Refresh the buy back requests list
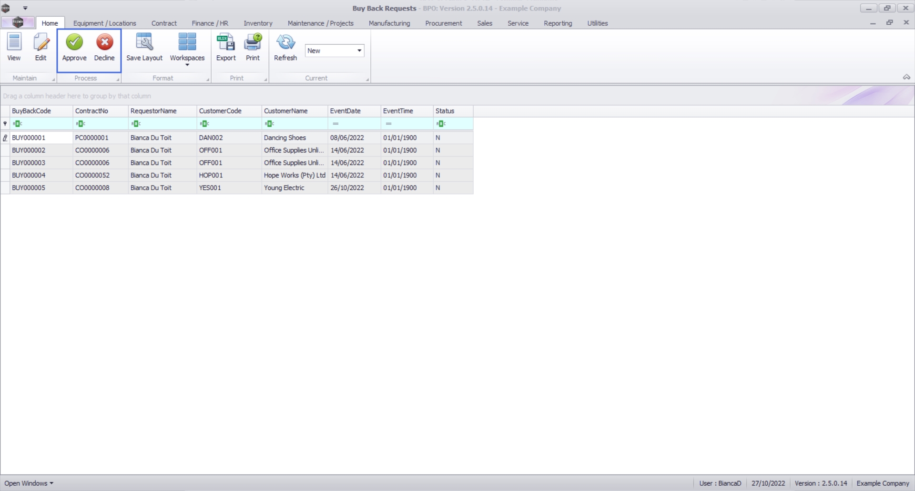The height and width of the screenshot is (491, 915). point(285,47)
